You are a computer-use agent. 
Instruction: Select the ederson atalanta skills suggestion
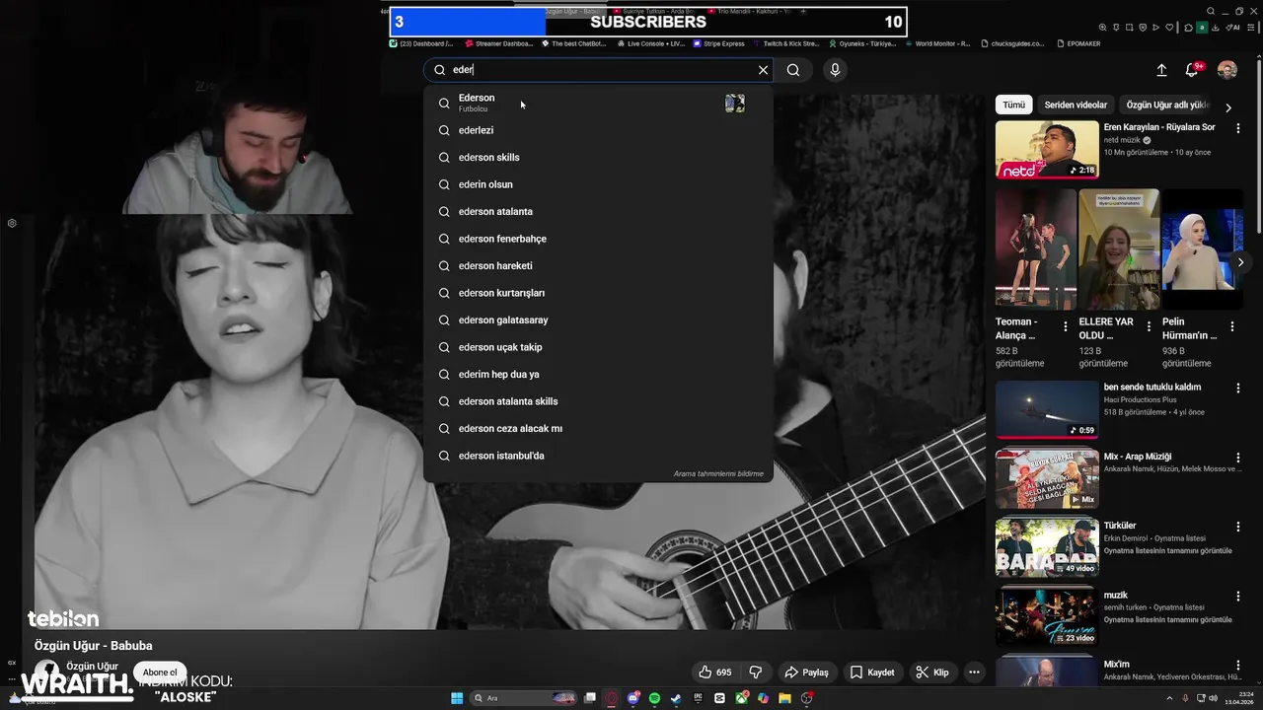click(598, 401)
